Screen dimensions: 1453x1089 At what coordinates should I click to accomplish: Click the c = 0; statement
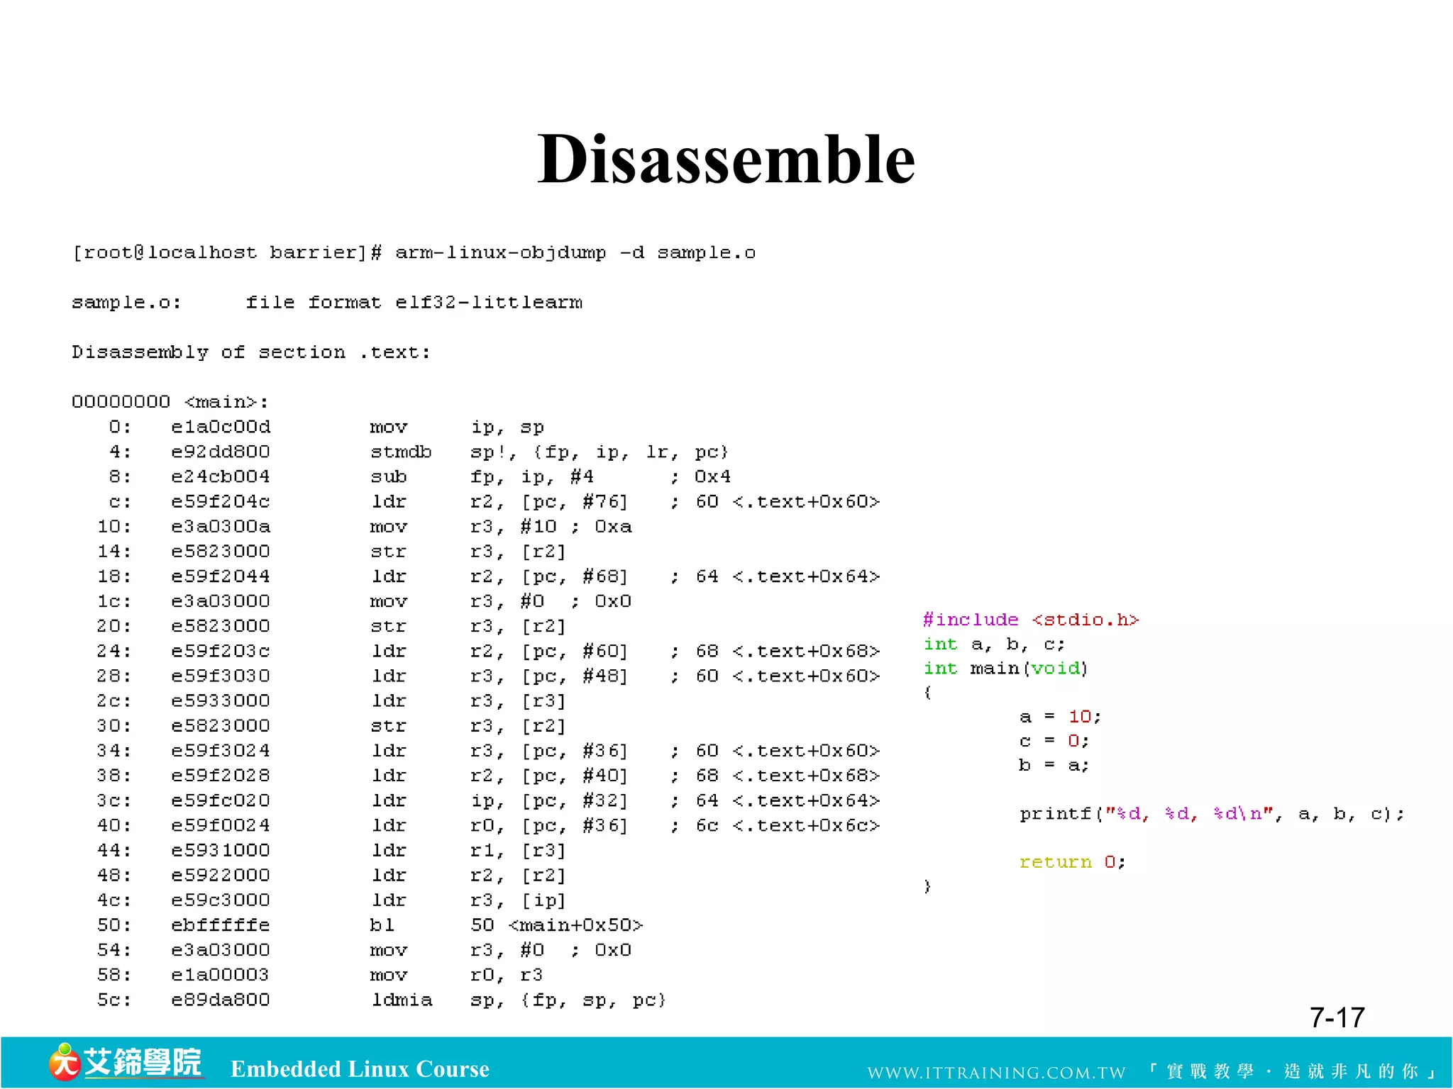pyautogui.click(x=1054, y=741)
